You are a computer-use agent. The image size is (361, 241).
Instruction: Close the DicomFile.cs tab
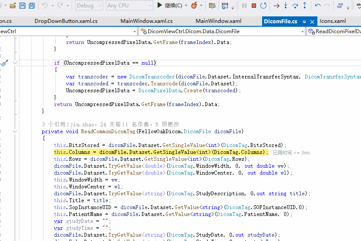312,22
